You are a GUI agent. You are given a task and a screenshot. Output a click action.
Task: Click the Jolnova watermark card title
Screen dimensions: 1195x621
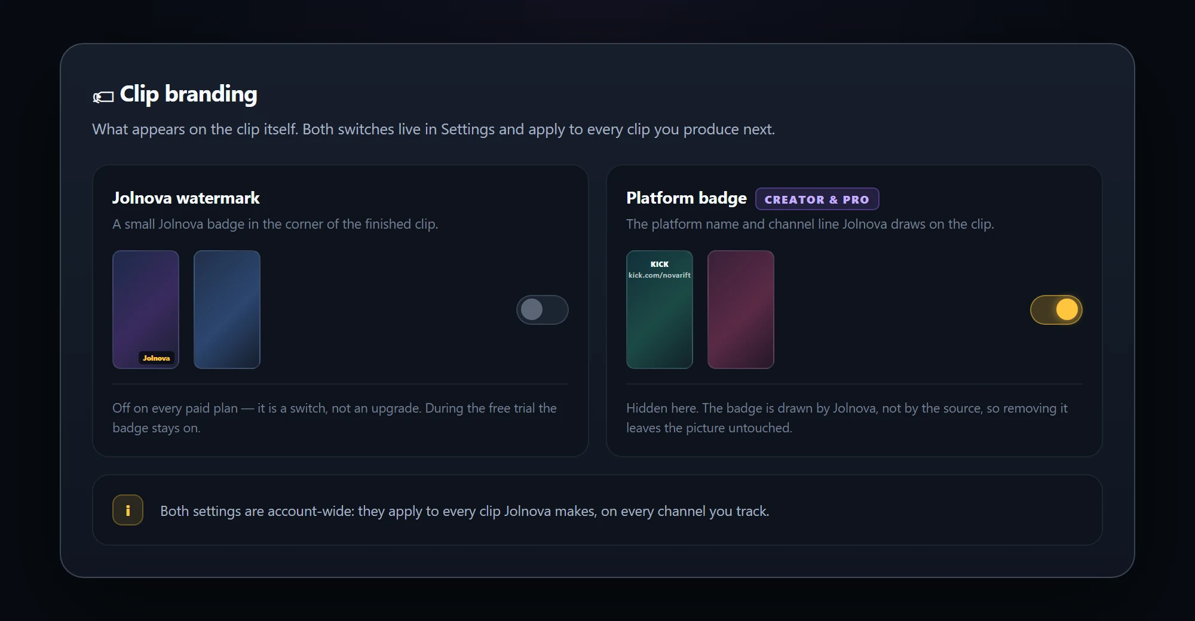186,198
